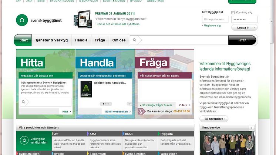Click the Fråga question text area

[x=165, y=90]
